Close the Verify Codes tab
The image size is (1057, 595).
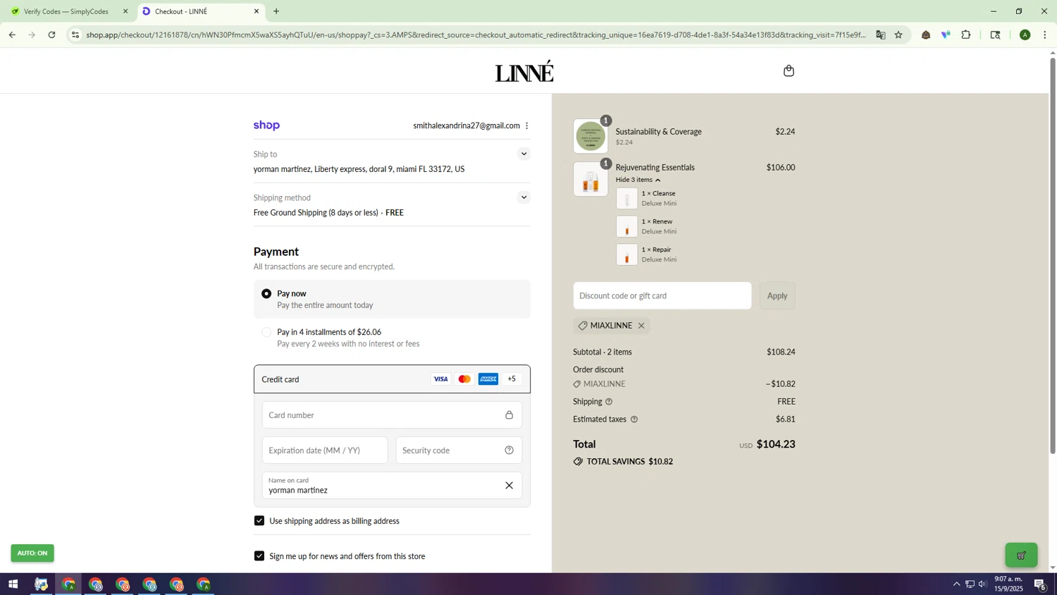pos(125,11)
